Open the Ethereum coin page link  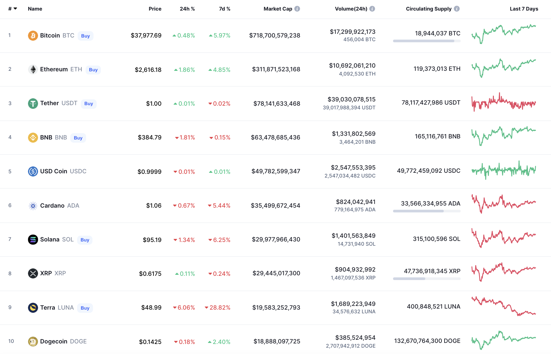(54, 69)
